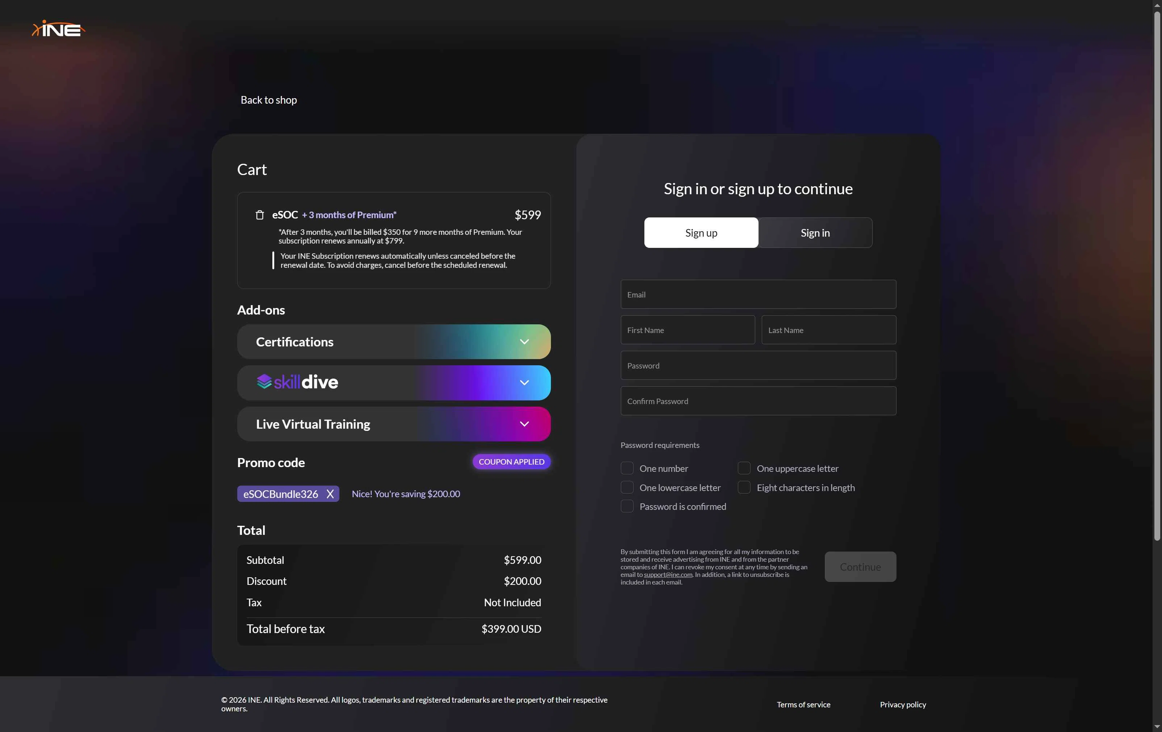Screen dimensions: 1162x732
Task: Click the COUPON APPLIED badge
Action: [511, 462]
